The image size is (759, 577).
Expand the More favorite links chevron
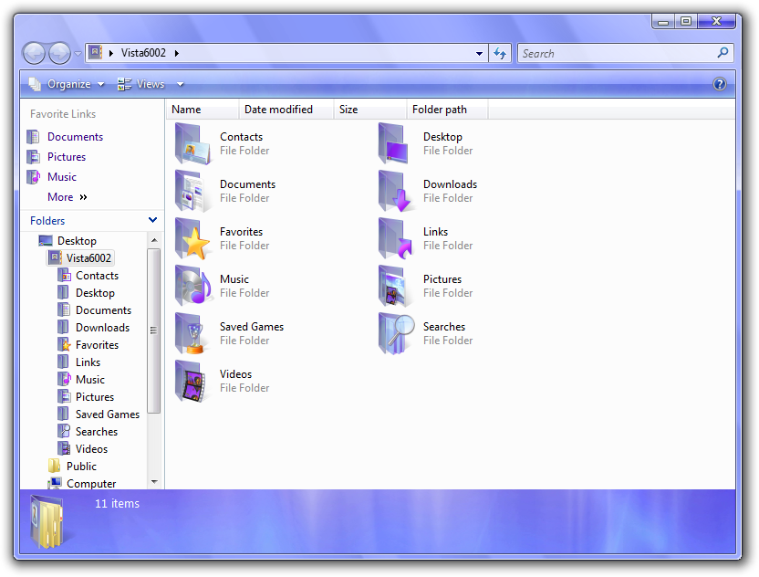[84, 197]
